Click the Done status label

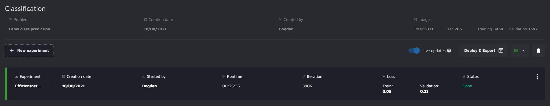pos(467,86)
